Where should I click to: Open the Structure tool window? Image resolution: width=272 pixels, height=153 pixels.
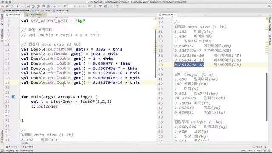(x=2, y=35)
